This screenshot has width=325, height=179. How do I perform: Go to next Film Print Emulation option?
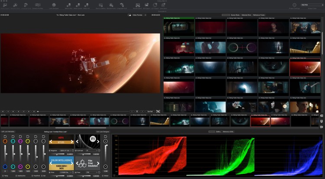point(98,163)
